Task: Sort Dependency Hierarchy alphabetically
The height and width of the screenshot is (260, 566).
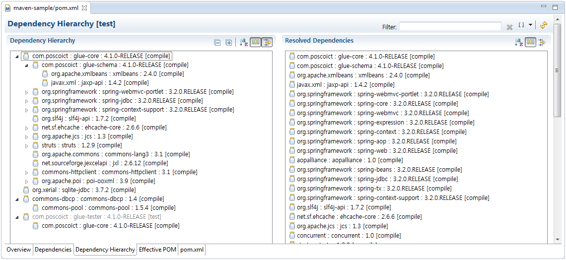Action: click(244, 43)
